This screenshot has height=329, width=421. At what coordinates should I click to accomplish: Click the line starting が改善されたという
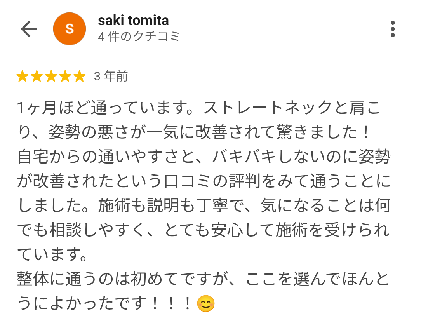pos(204,182)
